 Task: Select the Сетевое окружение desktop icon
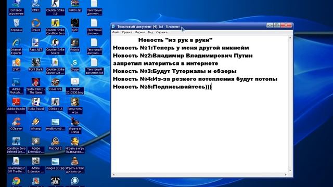[x=16, y=7]
